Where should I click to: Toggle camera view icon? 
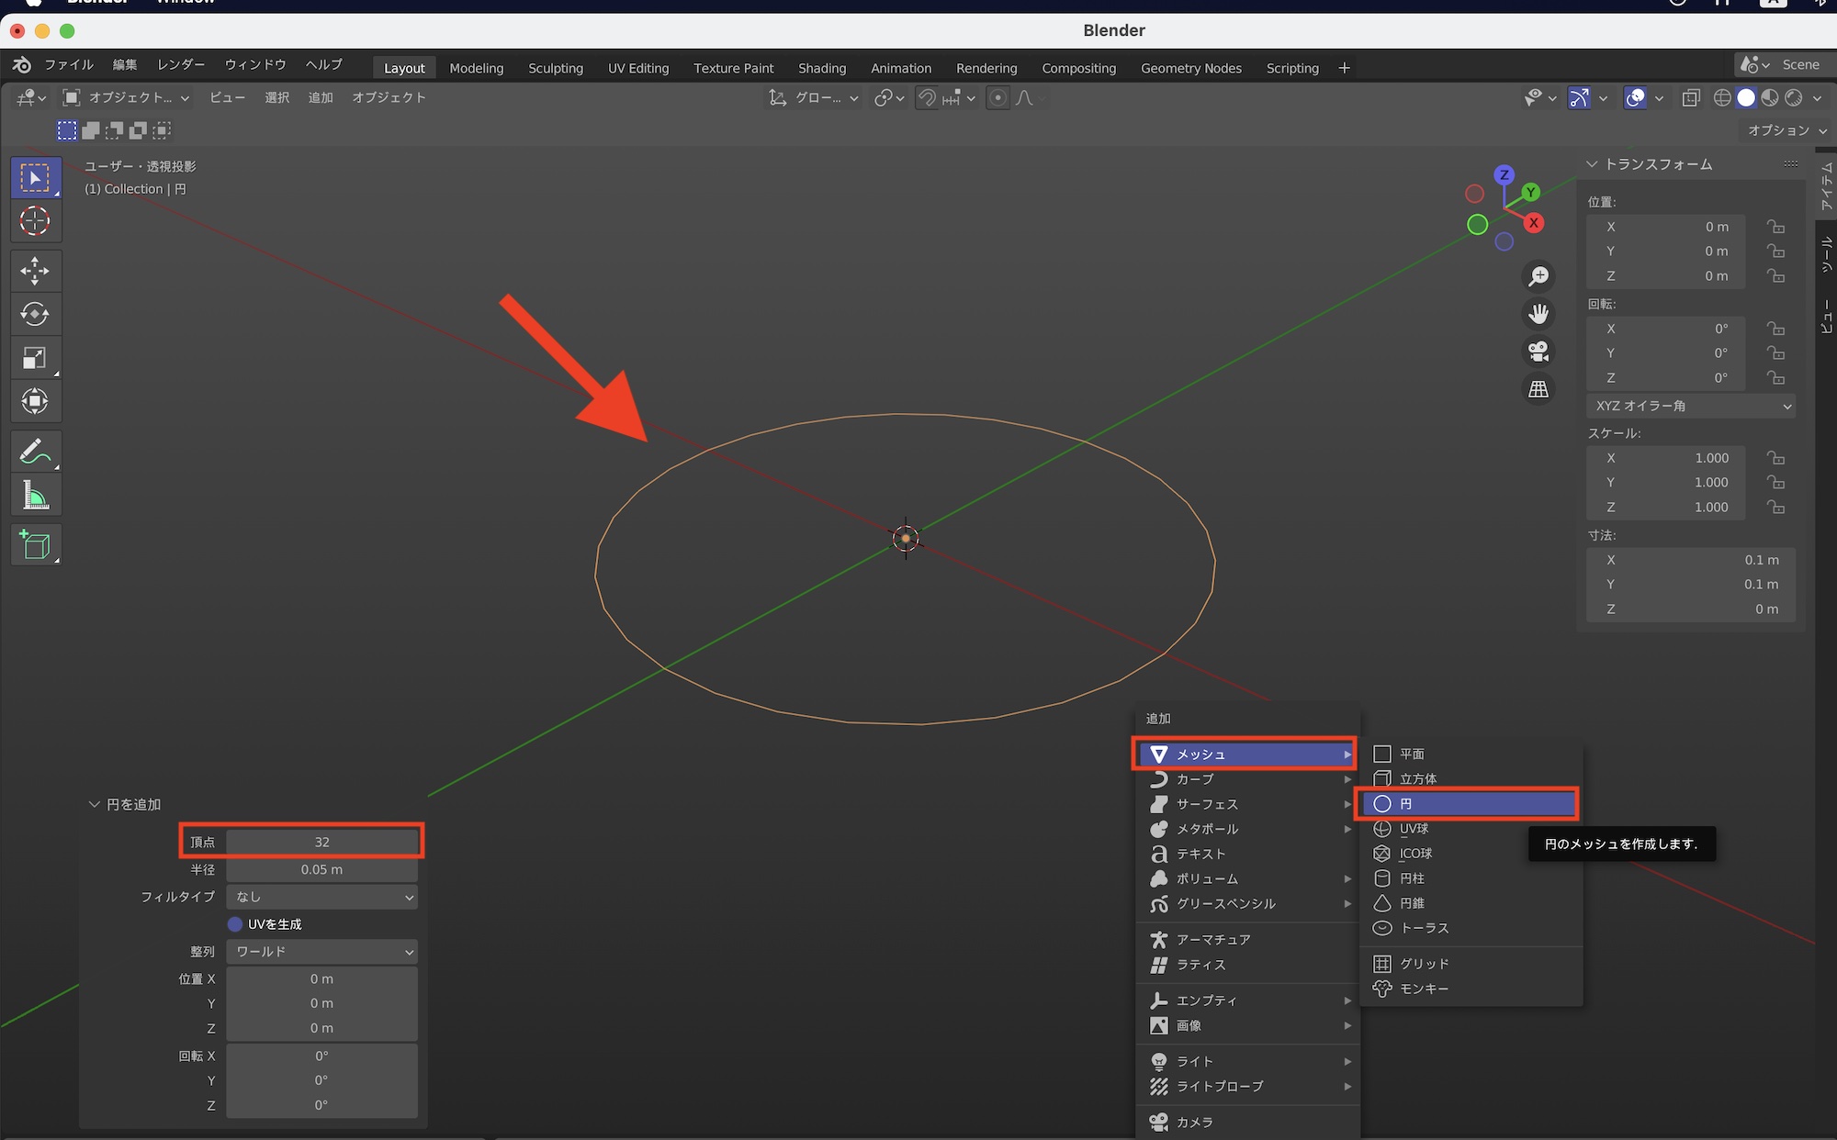1538,352
